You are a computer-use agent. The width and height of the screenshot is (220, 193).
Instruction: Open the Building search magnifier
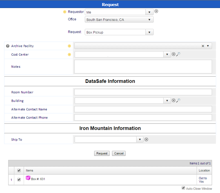[178, 101]
